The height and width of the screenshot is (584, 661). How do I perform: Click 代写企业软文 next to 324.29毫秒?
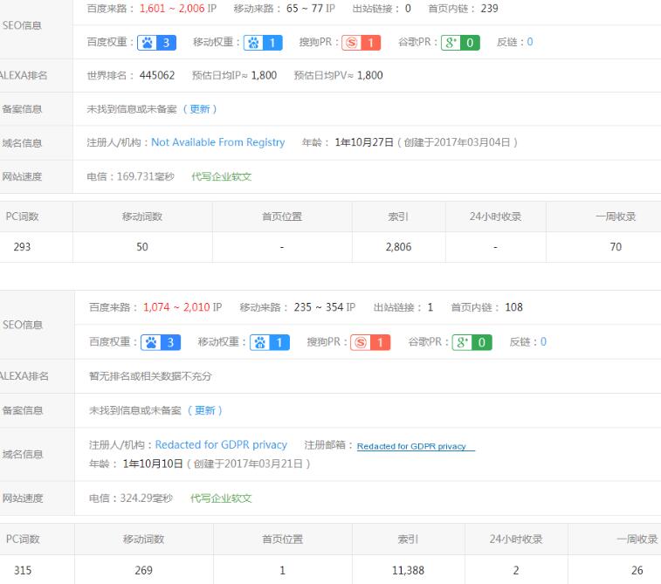221,498
